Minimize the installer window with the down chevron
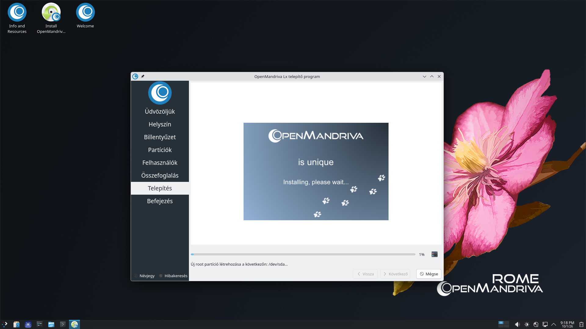Image resolution: width=586 pixels, height=329 pixels. [425, 76]
